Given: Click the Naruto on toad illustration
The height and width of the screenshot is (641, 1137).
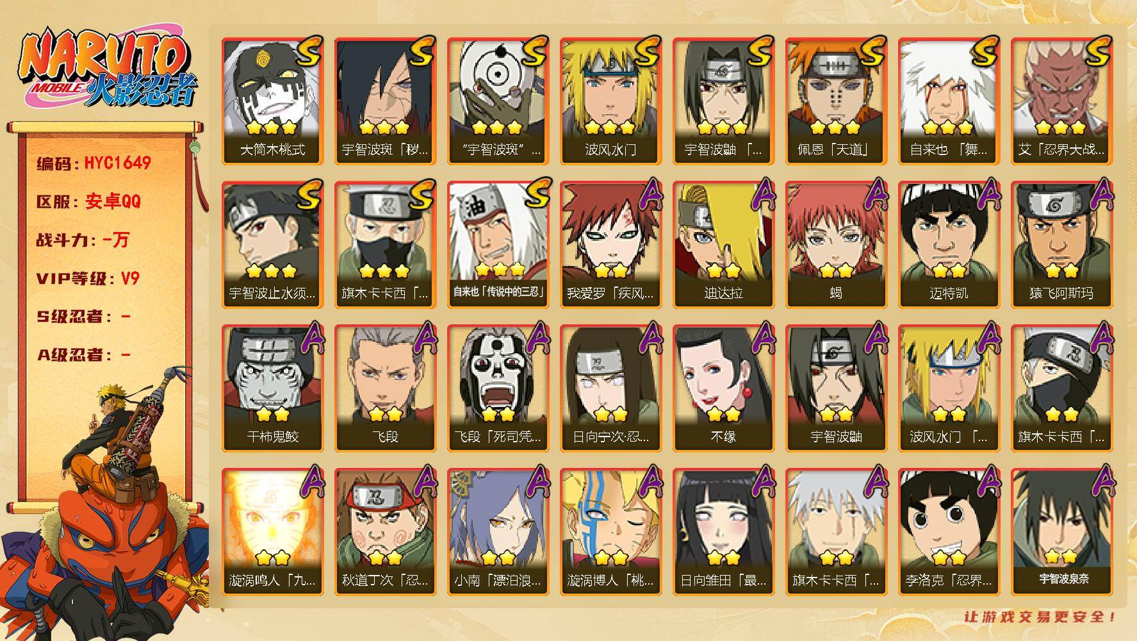Looking at the screenshot, I should (106, 506).
